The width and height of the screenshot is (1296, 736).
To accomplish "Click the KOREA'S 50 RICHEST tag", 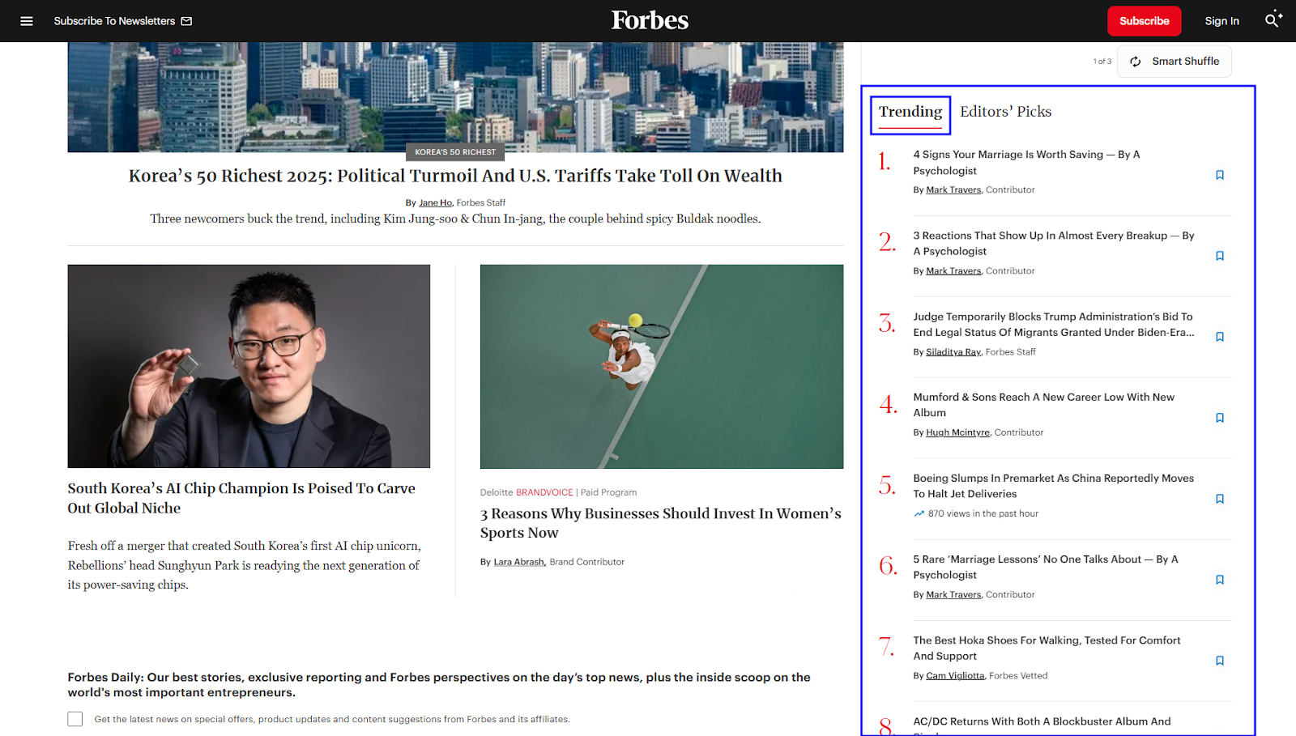I will point(455,152).
